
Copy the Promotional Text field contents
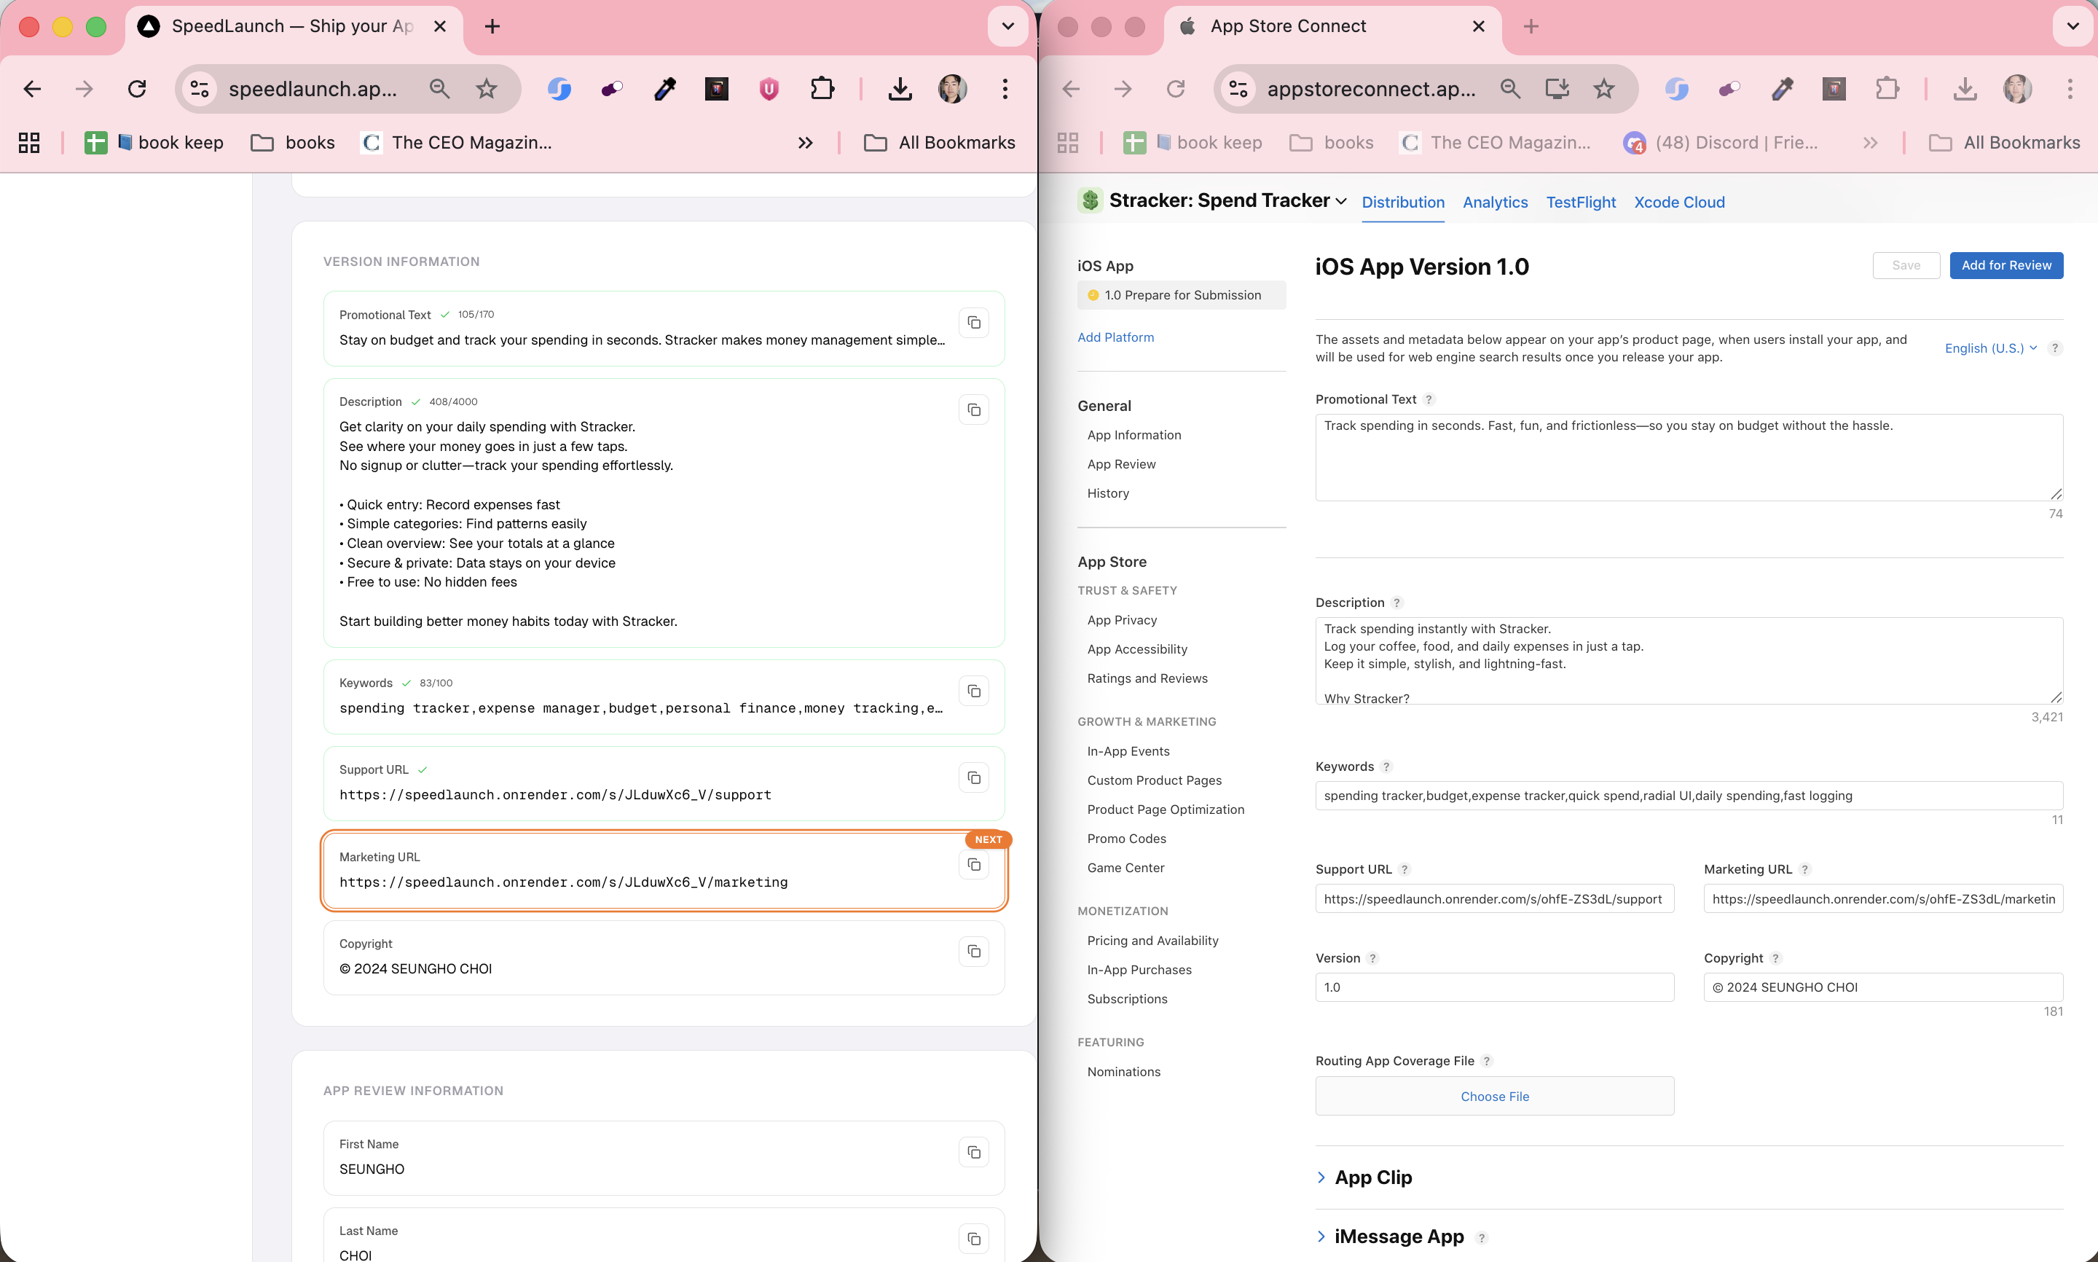pos(973,324)
